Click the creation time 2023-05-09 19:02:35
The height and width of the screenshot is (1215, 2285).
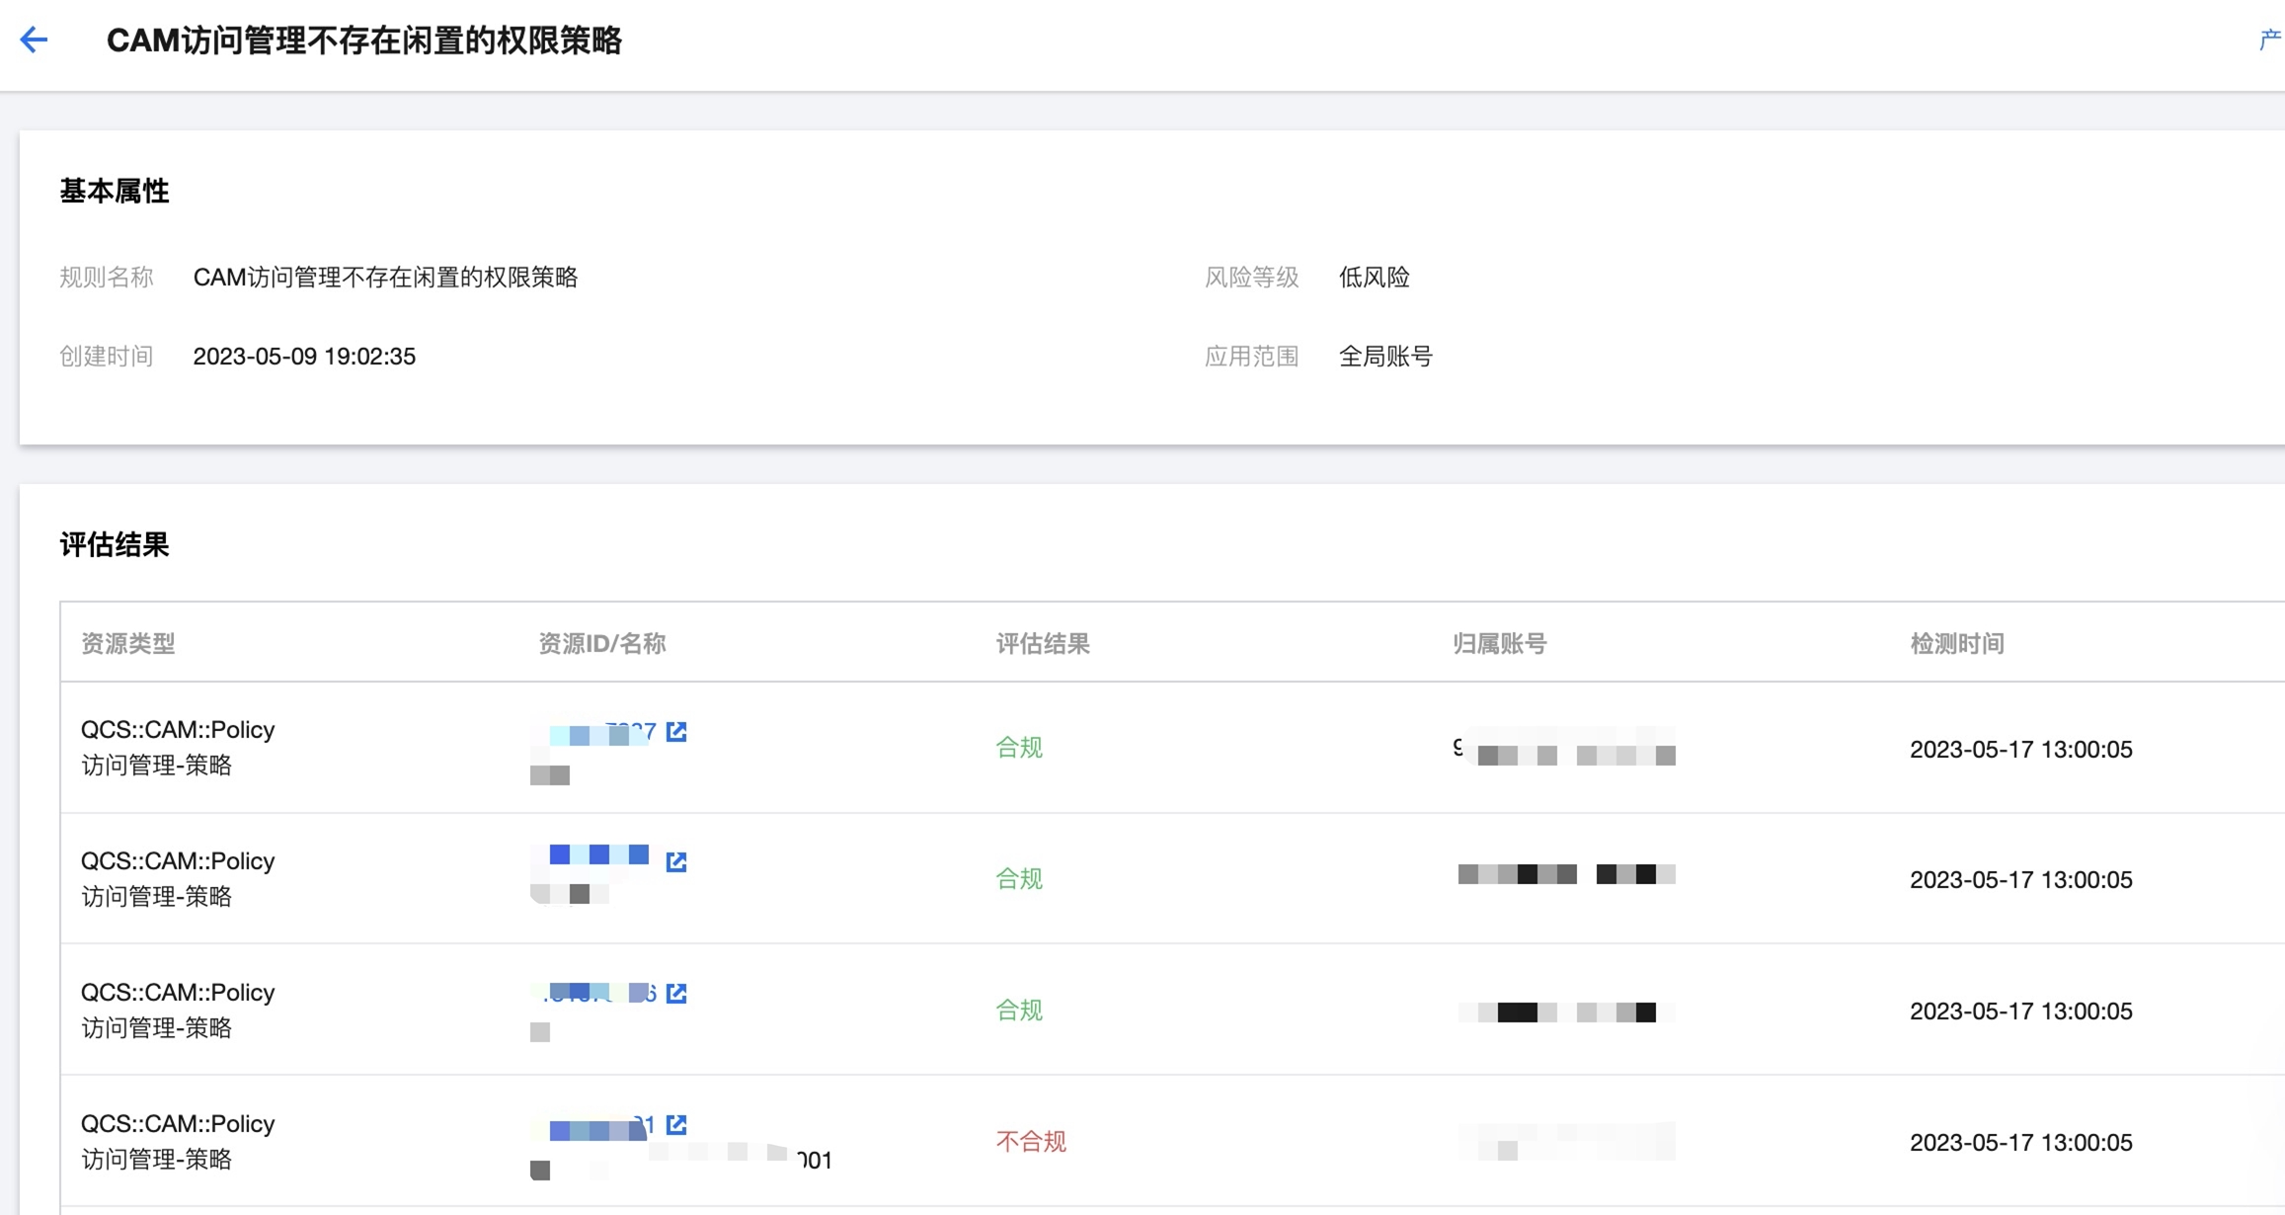point(304,357)
